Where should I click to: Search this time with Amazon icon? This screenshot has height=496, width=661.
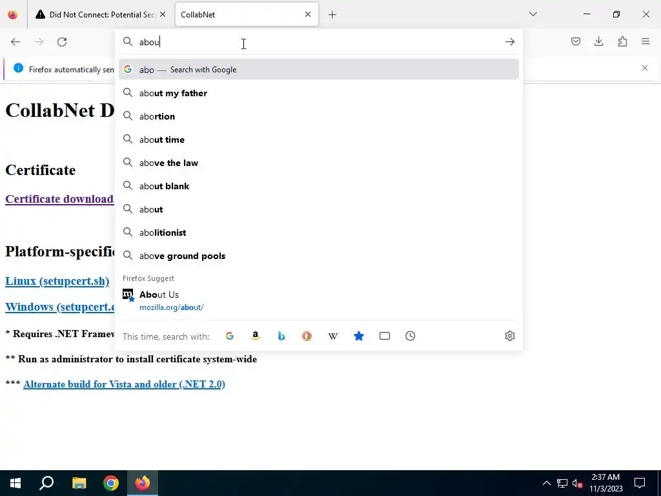tap(256, 336)
